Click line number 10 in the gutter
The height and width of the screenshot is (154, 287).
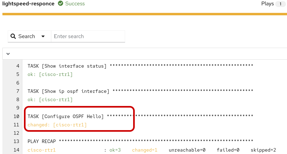point(16,116)
